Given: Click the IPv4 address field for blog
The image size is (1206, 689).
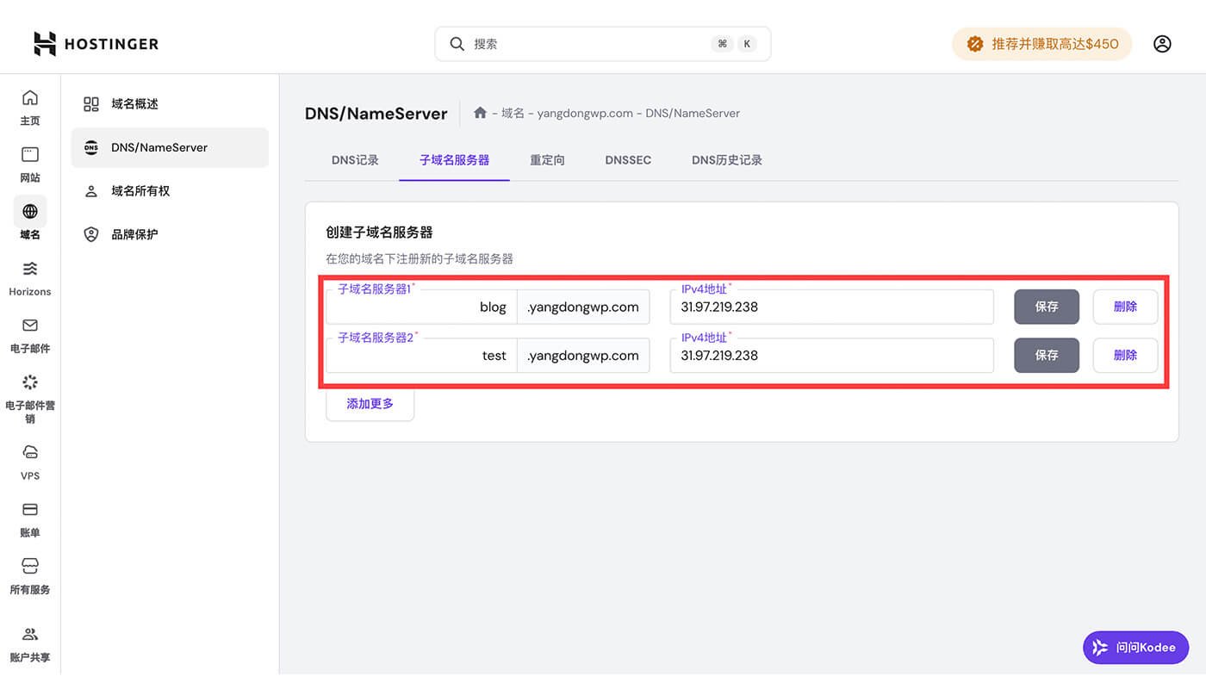Looking at the screenshot, I should point(831,307).
